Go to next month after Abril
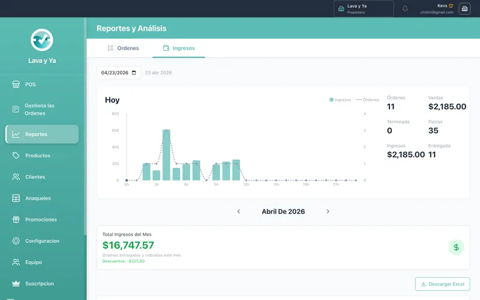The image size is (480, 300). click(328, 211)
